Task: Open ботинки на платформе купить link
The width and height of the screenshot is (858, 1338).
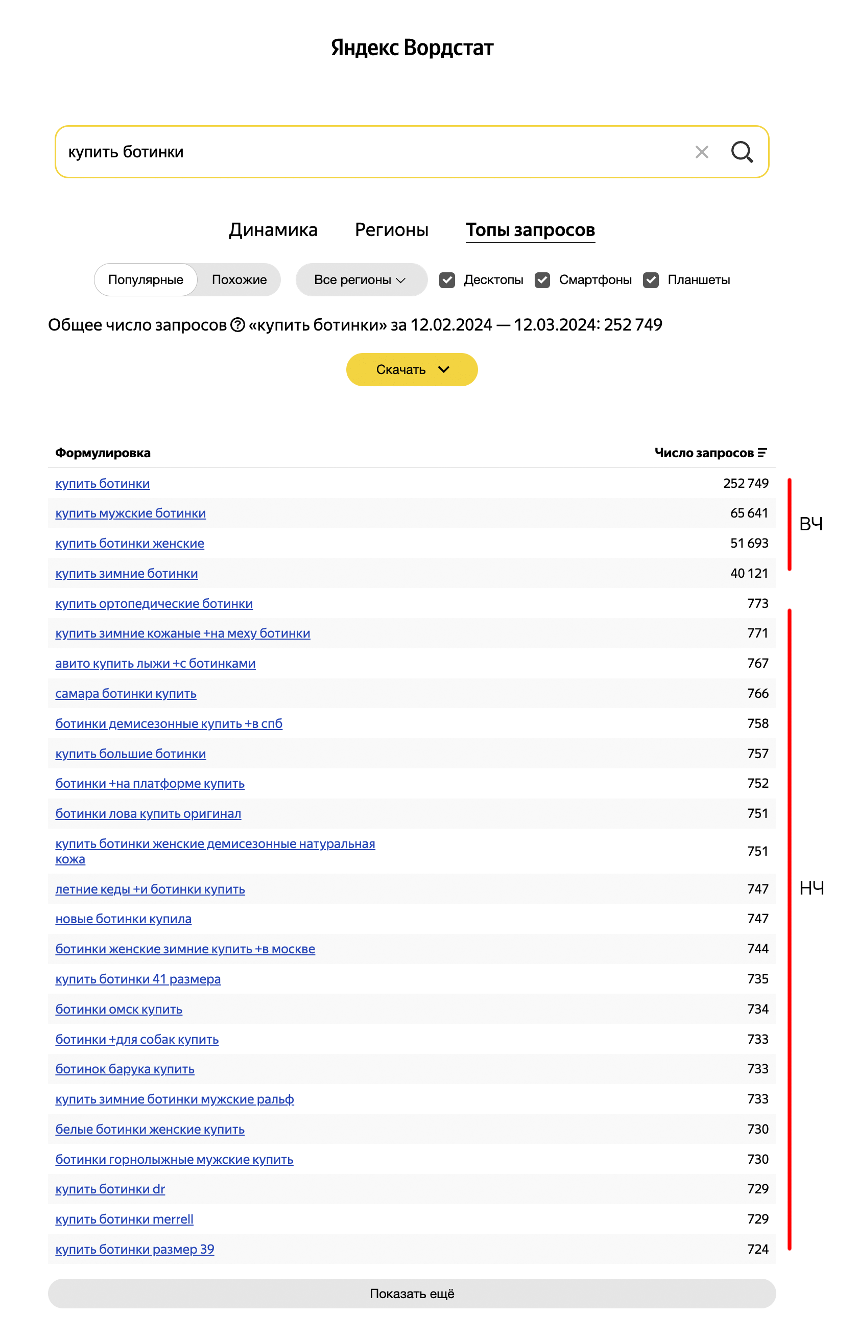Action: pyautogui.click(x=150, y=783)
